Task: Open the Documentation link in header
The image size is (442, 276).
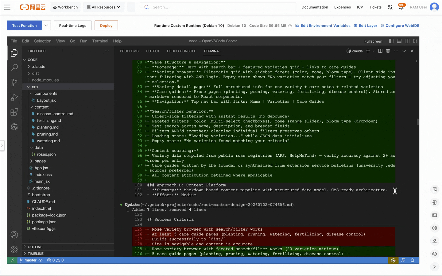Action: pyautogui.click(x=315, y=7)
